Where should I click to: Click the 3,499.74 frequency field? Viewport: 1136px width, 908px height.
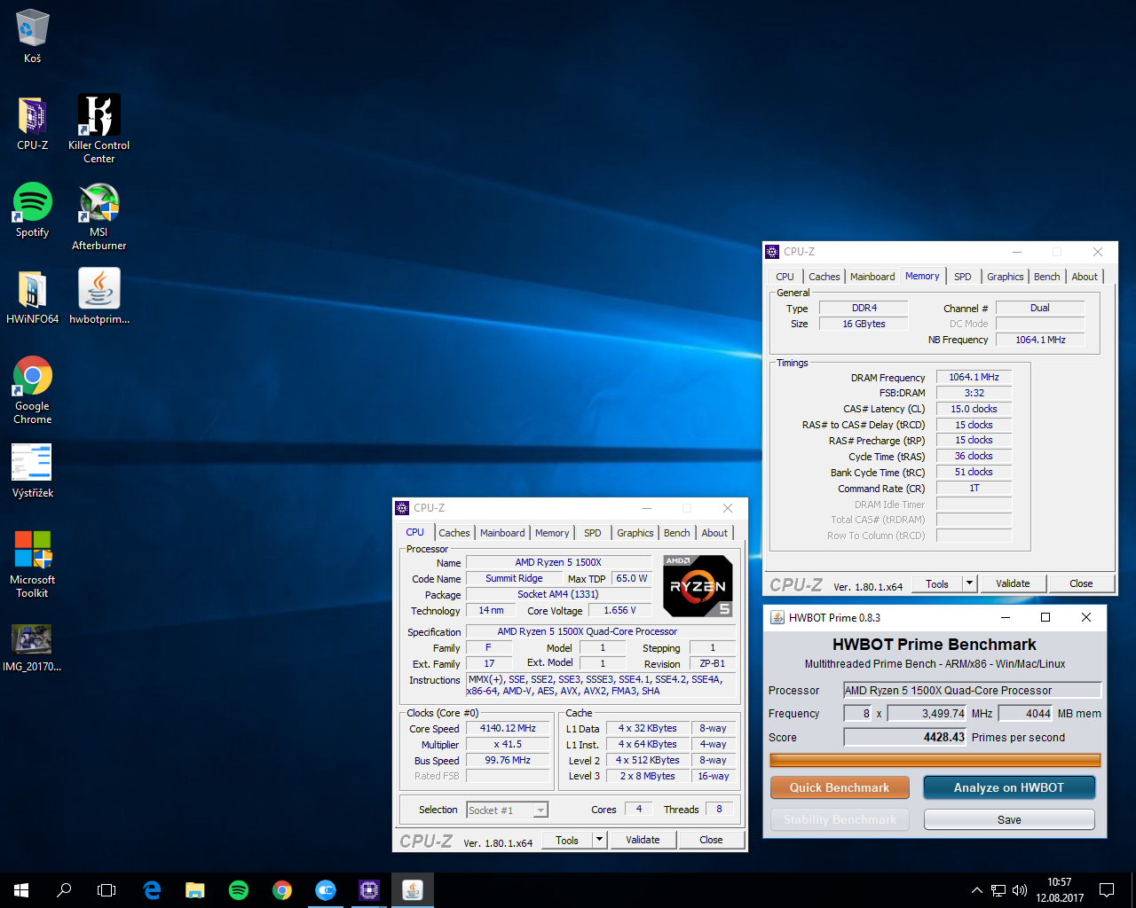click(x=927, y=713)
